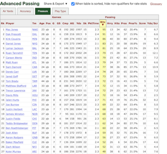
Task: Switch to the Play Type tab
Action: tap(60, 11)
